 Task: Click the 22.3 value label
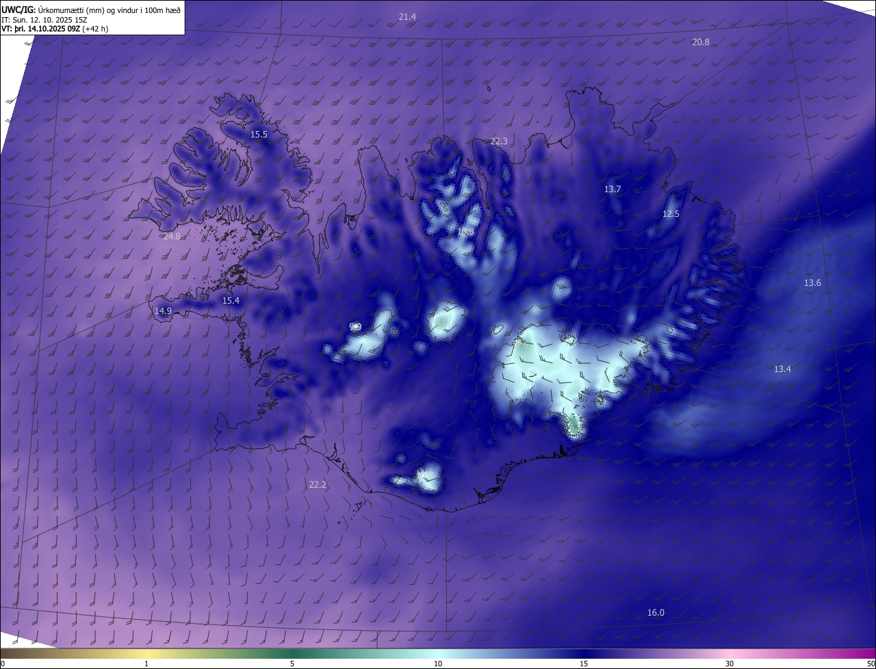[499, 142]
